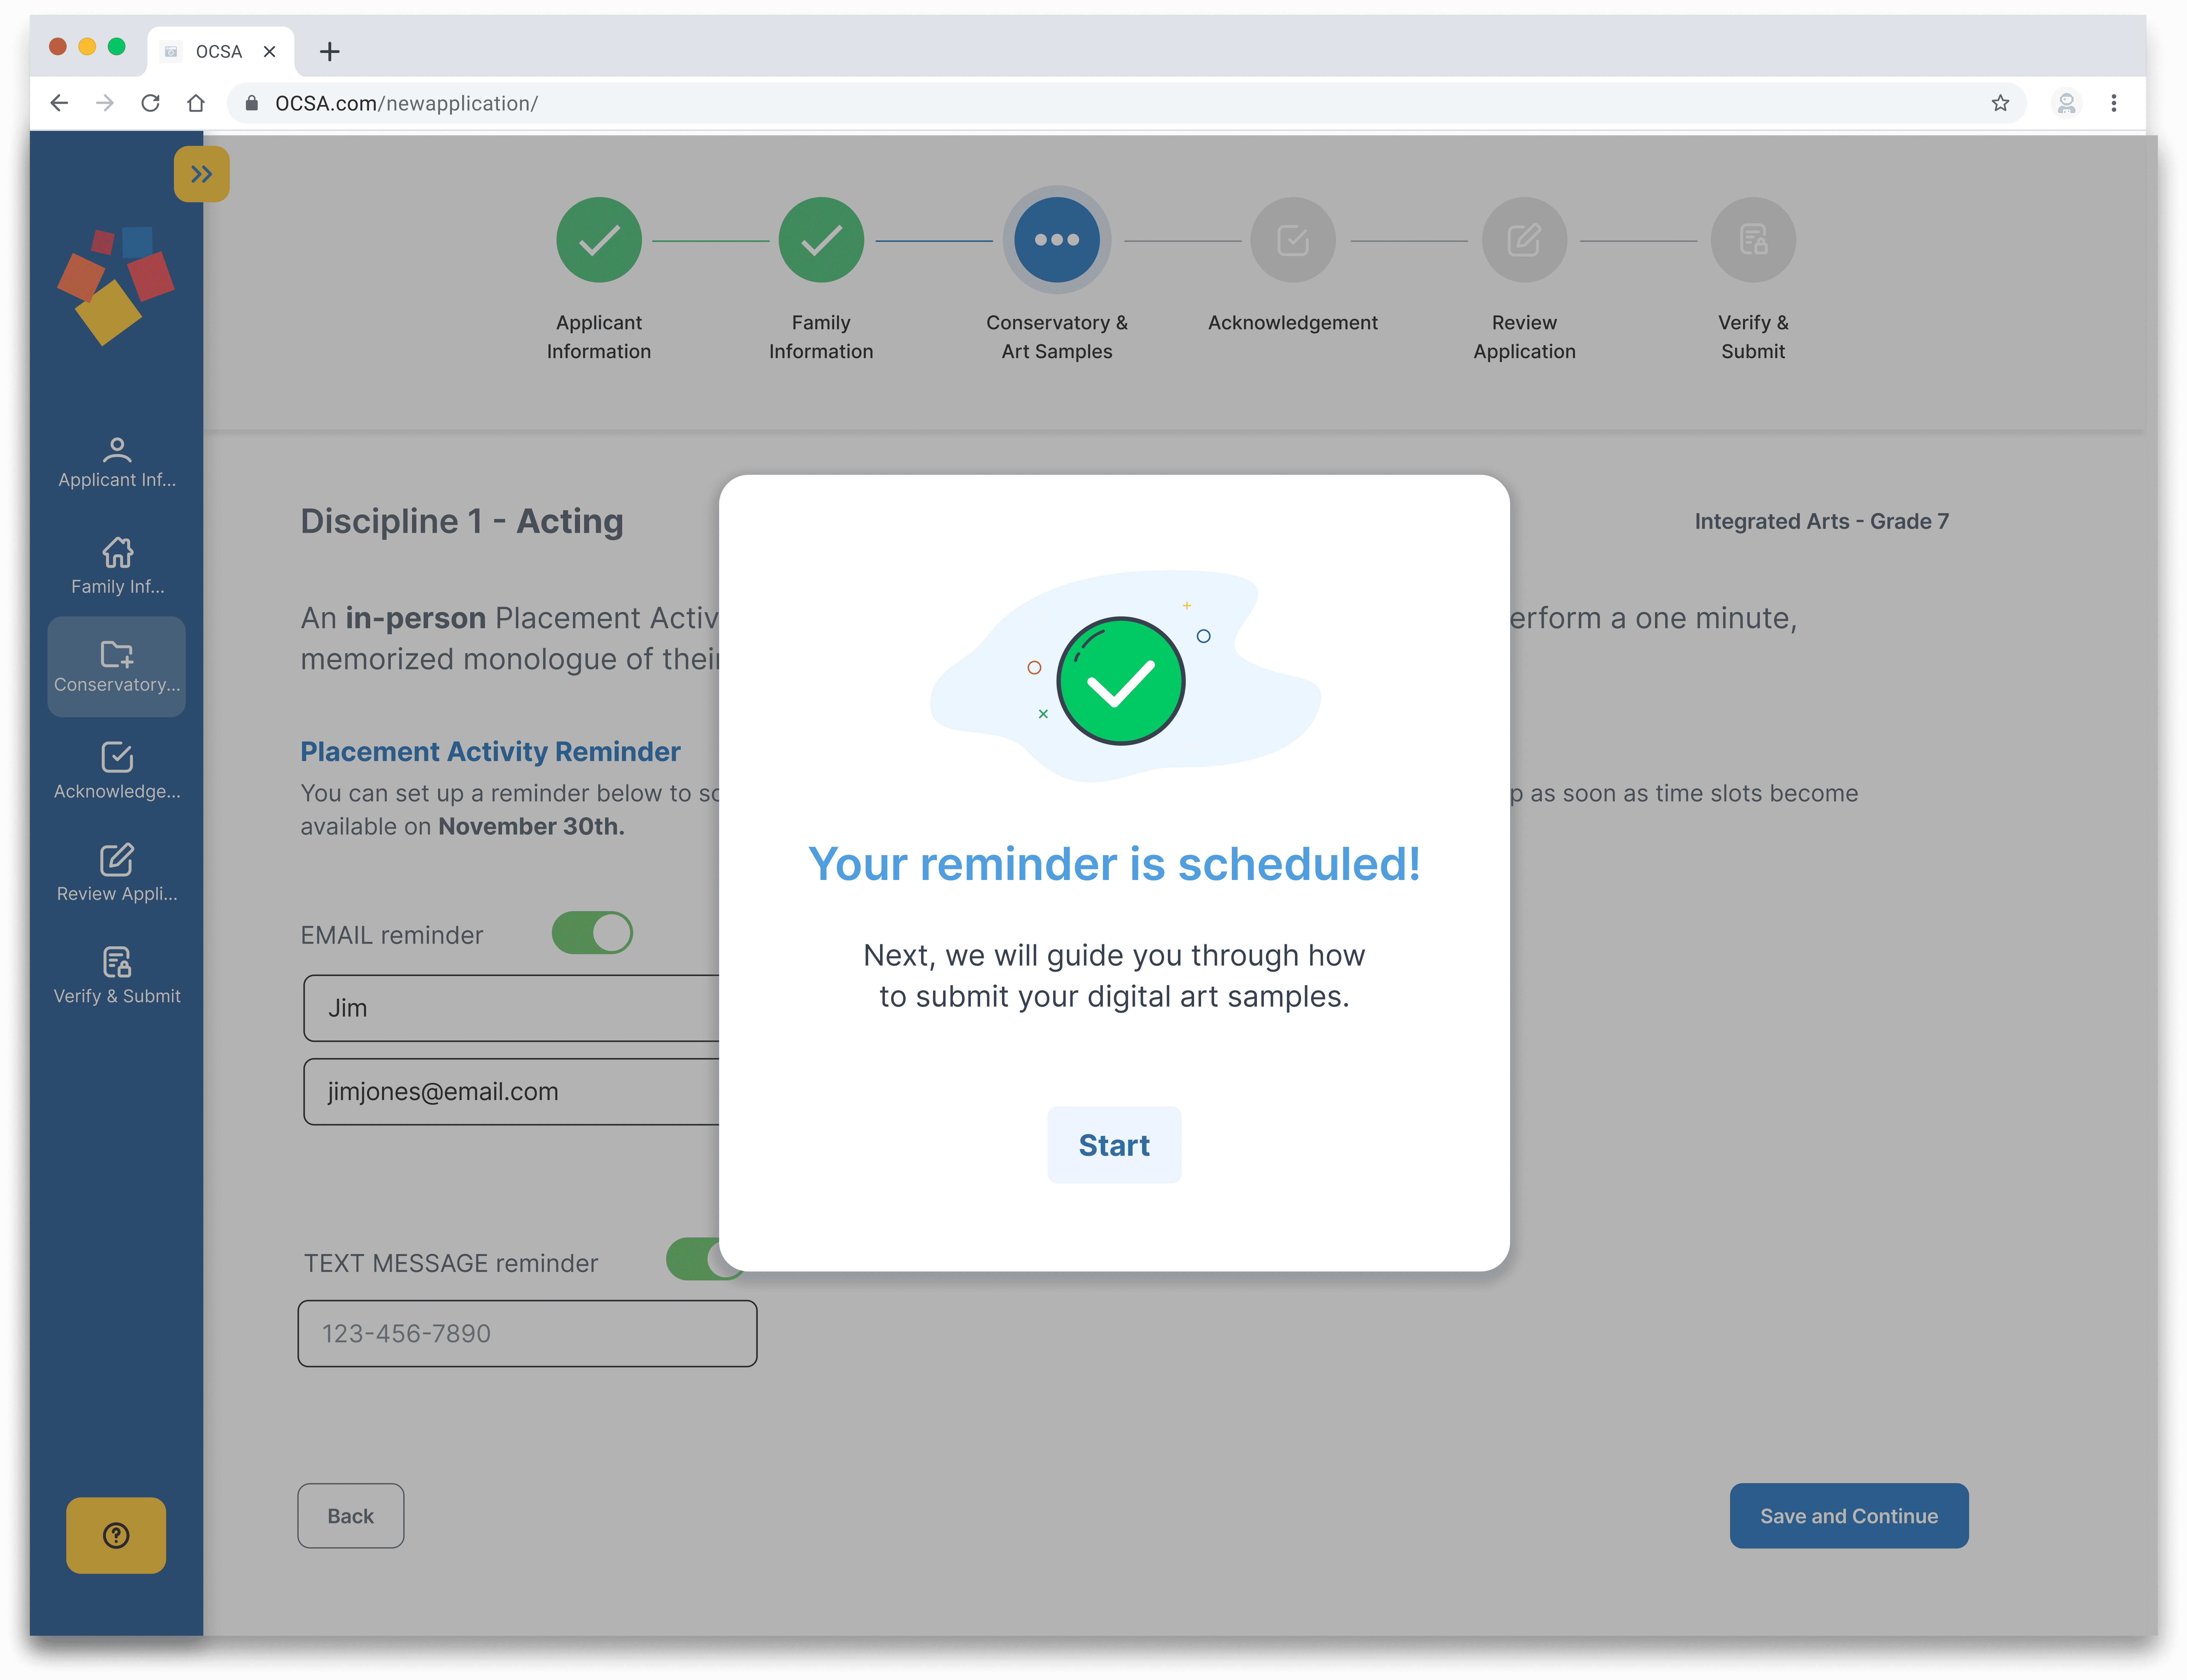Click the browser home icon
Viewport: 2187px width, 1680px height.
click(196, 103)
